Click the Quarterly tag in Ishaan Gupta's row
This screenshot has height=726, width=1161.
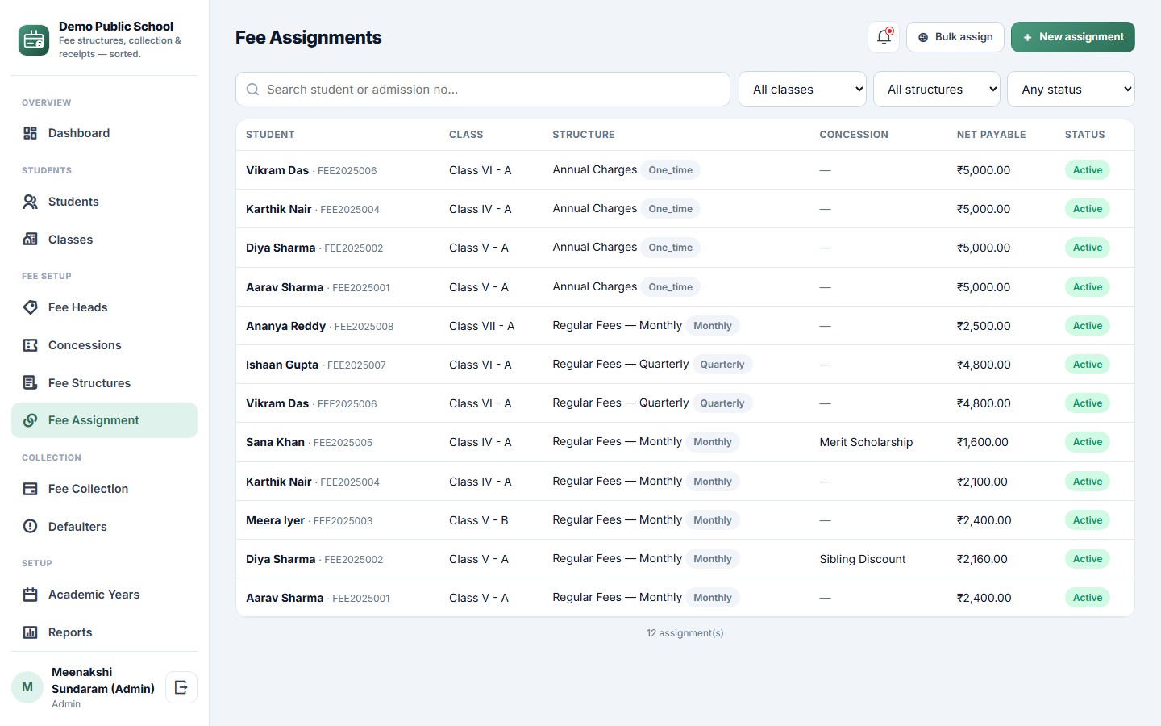(x=722, y=365)
